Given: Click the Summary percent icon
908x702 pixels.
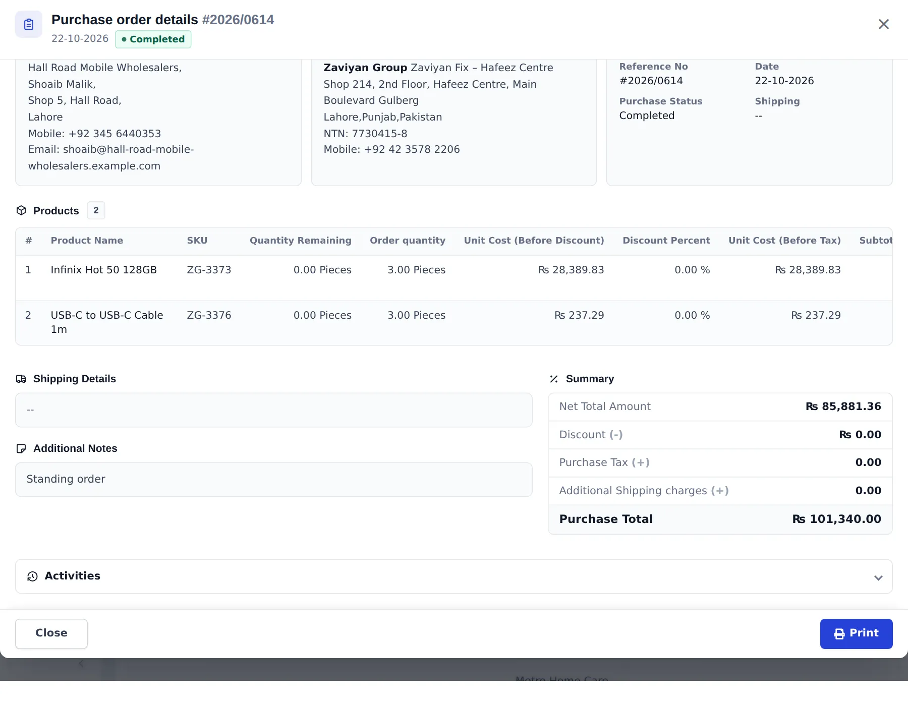Looking at the screenshot, I should coord(554,379).
